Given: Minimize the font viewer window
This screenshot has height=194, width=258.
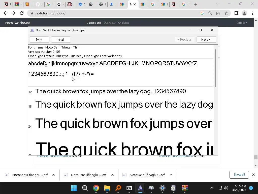Looking at the screenshot, I should pos(189,30).
